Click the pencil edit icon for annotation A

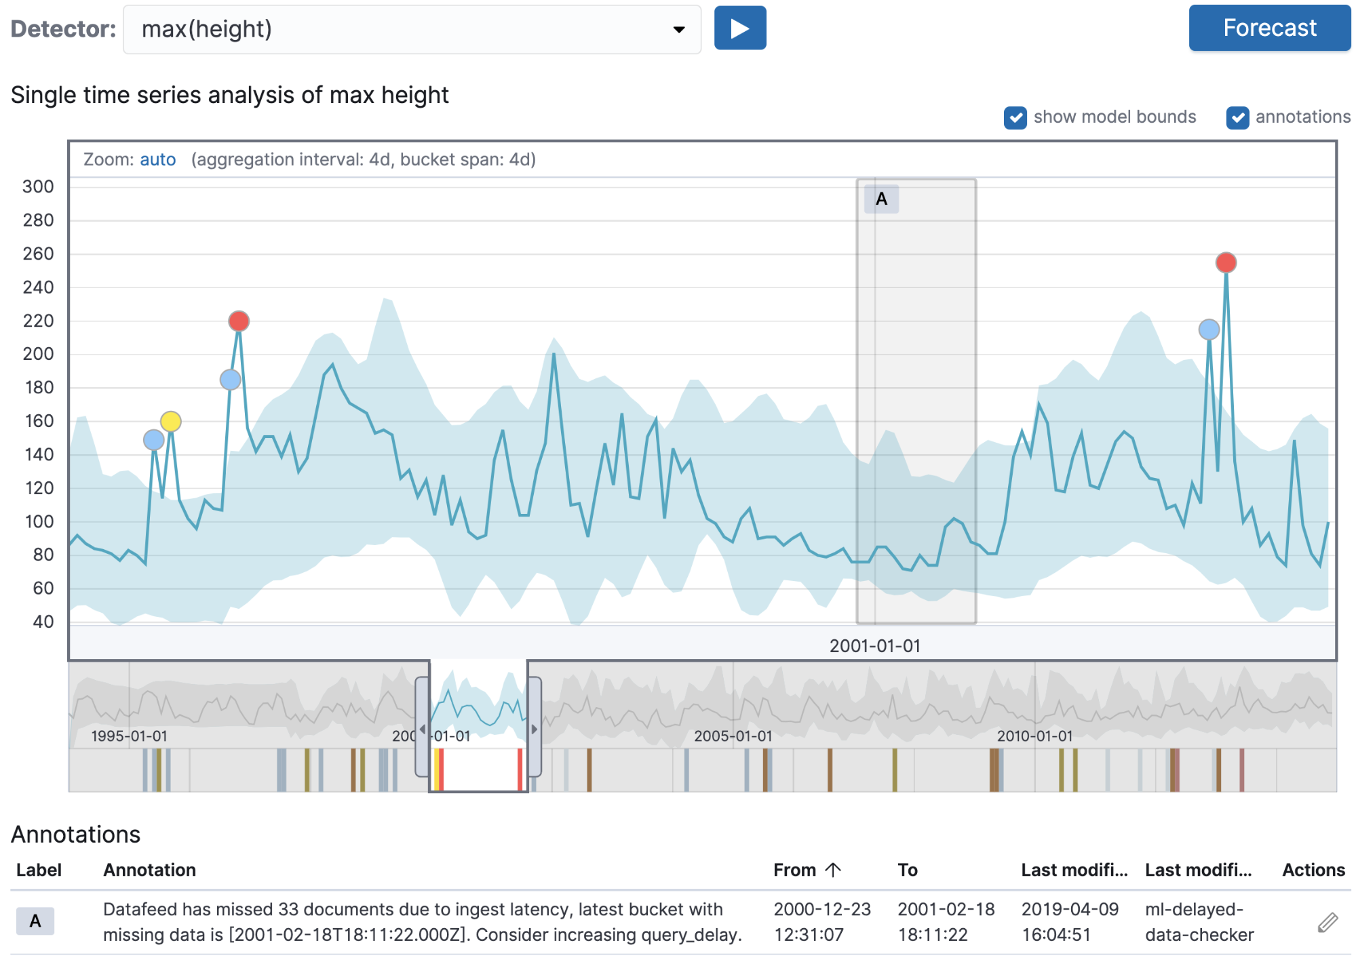[1327, 922]
